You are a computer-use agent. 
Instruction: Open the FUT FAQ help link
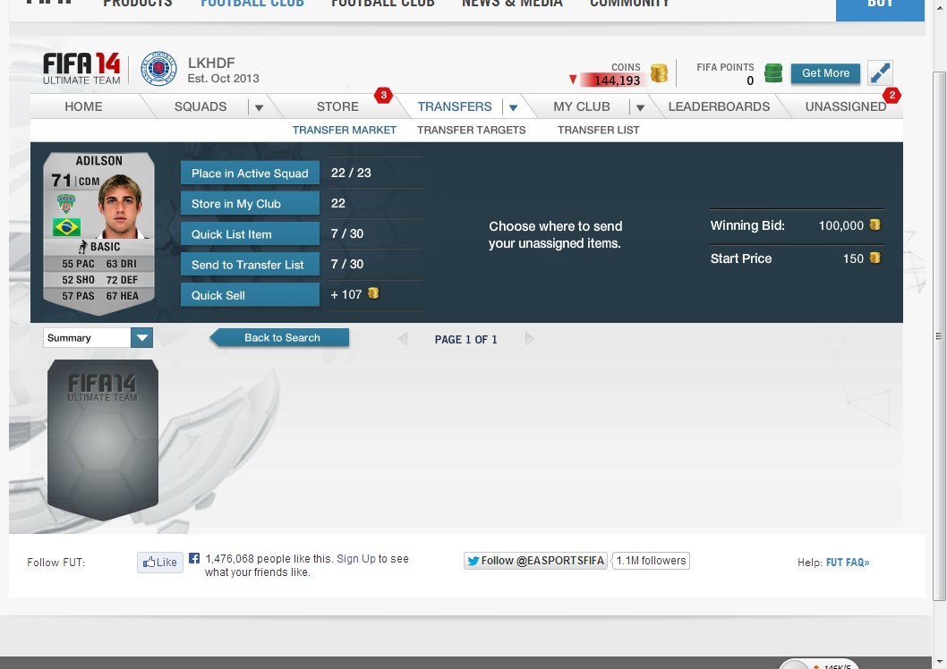848,563
